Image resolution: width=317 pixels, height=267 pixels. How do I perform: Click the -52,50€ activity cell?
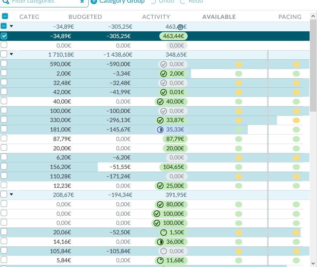120,232
